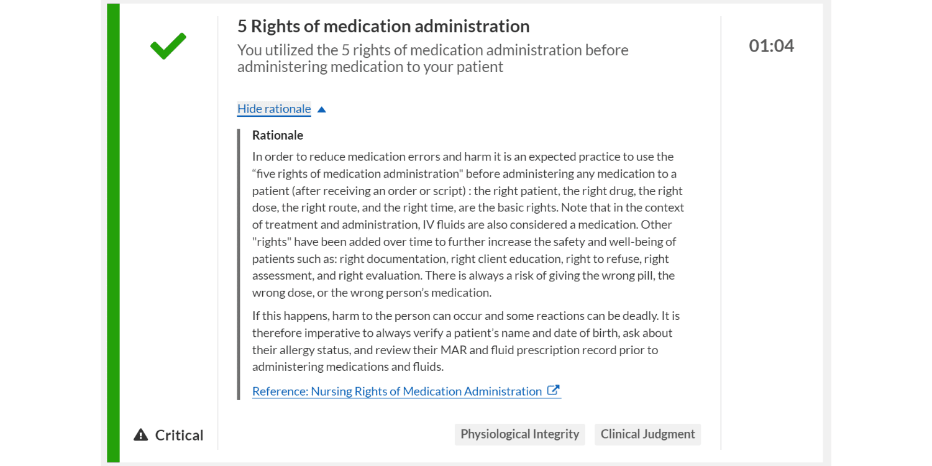Click the bold "Rationale" heading
The height and width of the screenshot is (466, 932).
278,135
